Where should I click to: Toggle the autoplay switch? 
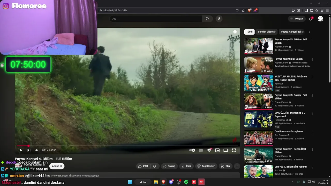[192, 150]
